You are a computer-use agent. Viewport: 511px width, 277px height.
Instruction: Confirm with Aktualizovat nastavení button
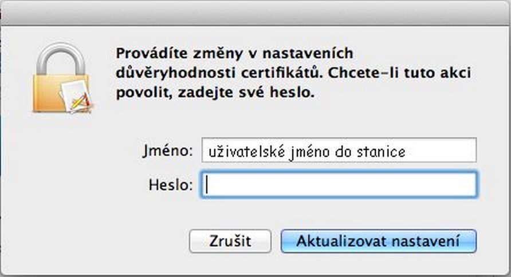click(378, 241)
